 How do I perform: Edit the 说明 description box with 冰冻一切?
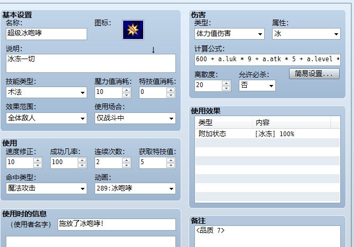[91, 63]
